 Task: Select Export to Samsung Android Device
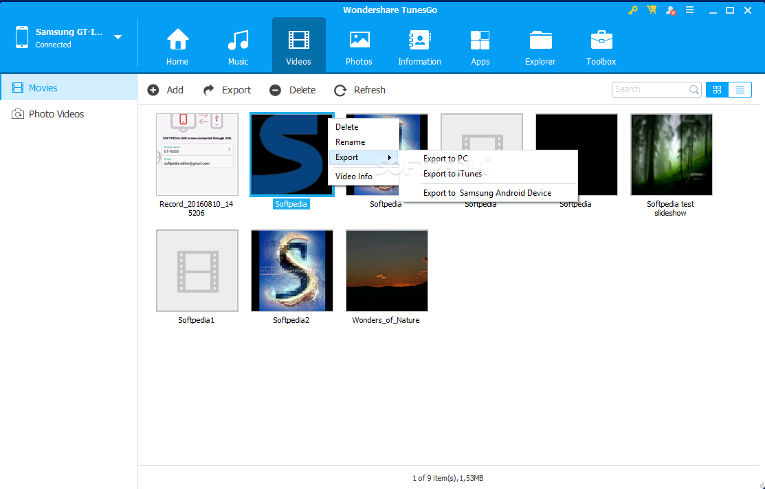tap(487, 193)
